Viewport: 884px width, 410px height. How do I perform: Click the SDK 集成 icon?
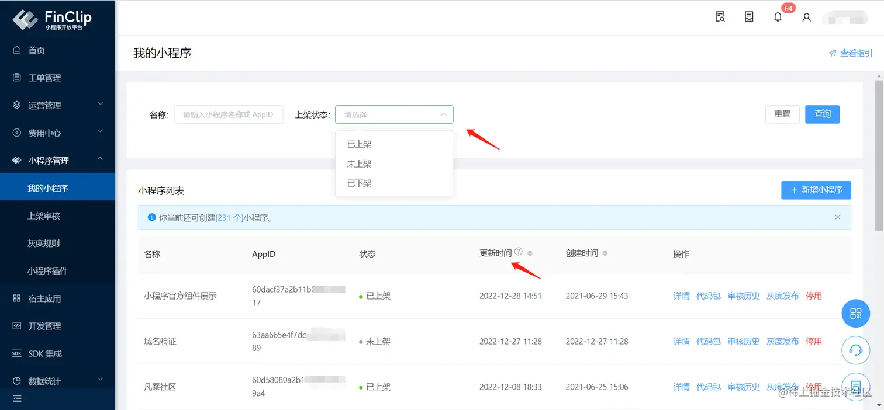[17, 353]
